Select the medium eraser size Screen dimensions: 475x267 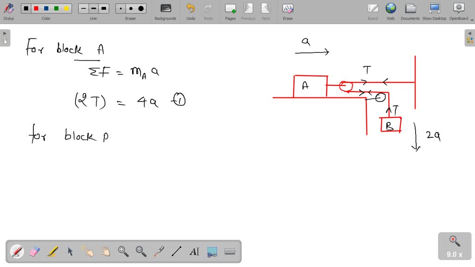point(130,8)
